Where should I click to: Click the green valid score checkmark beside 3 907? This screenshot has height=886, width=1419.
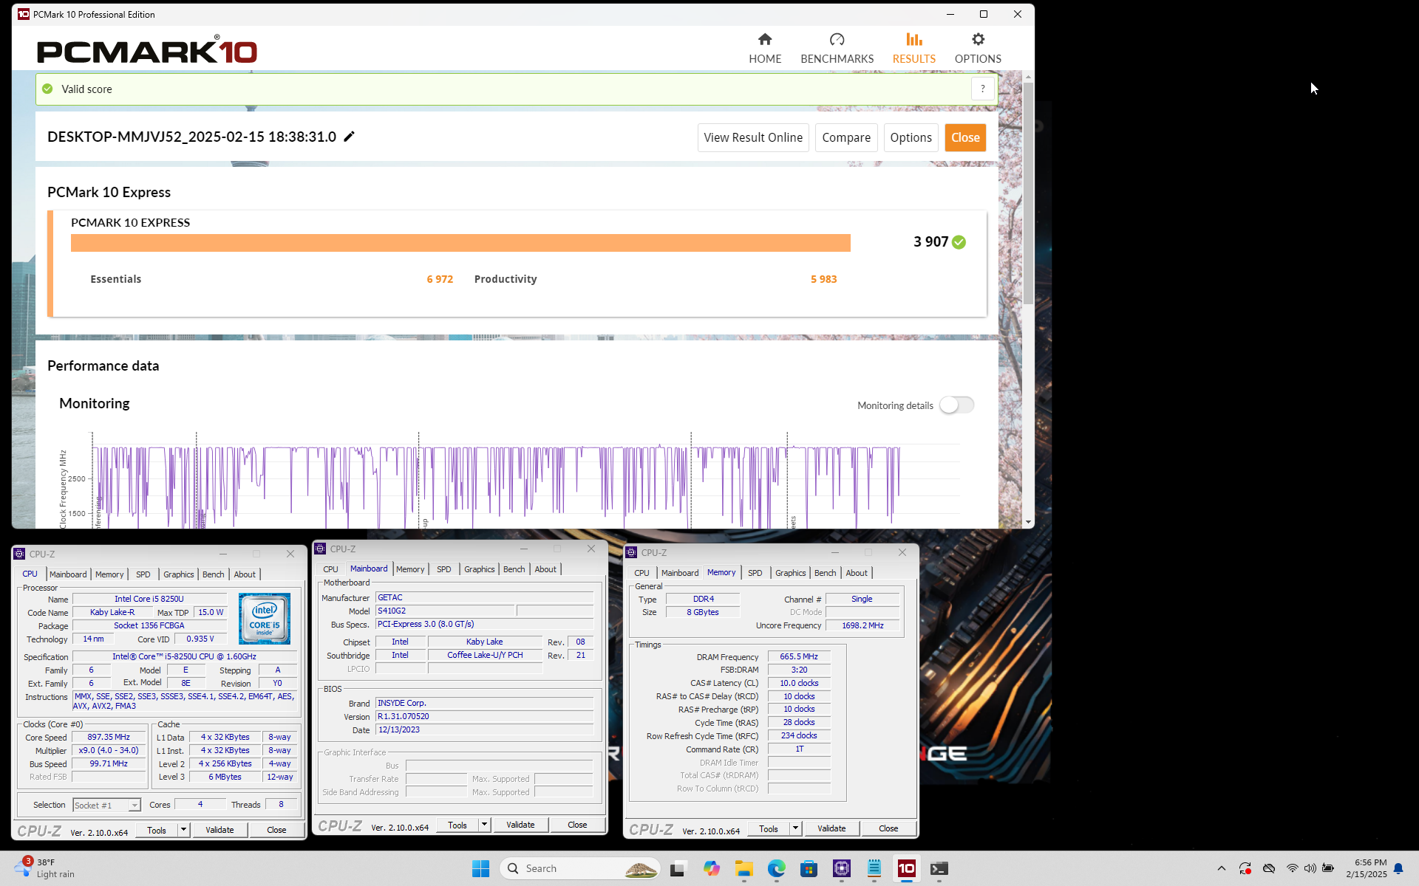pos(959,242)
